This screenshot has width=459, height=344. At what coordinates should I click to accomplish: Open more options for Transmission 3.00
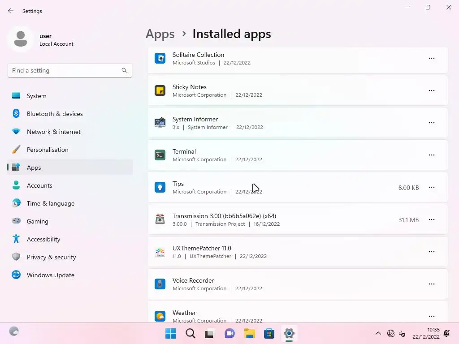coord(432,219)
